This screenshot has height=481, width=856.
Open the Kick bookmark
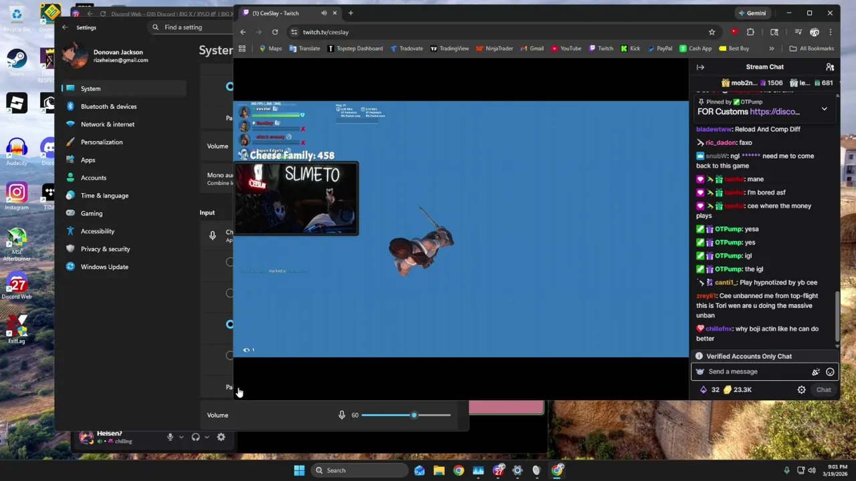630,48
